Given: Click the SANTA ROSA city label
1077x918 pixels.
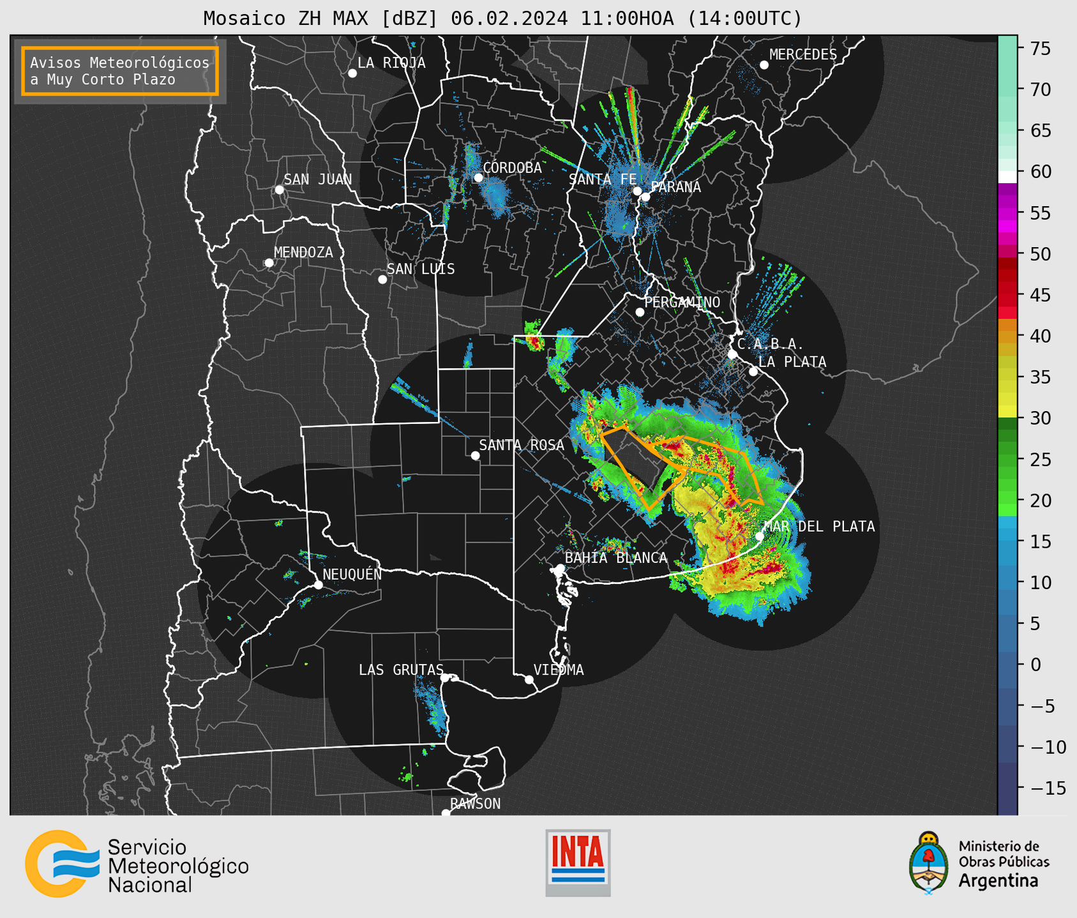Looking at the screenshot, I should [x=522, y=445].
